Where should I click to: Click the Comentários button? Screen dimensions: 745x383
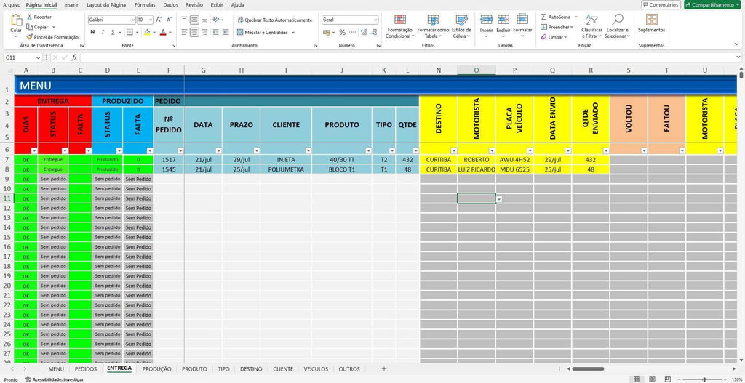pyautogui.click(x=661, y=4)
